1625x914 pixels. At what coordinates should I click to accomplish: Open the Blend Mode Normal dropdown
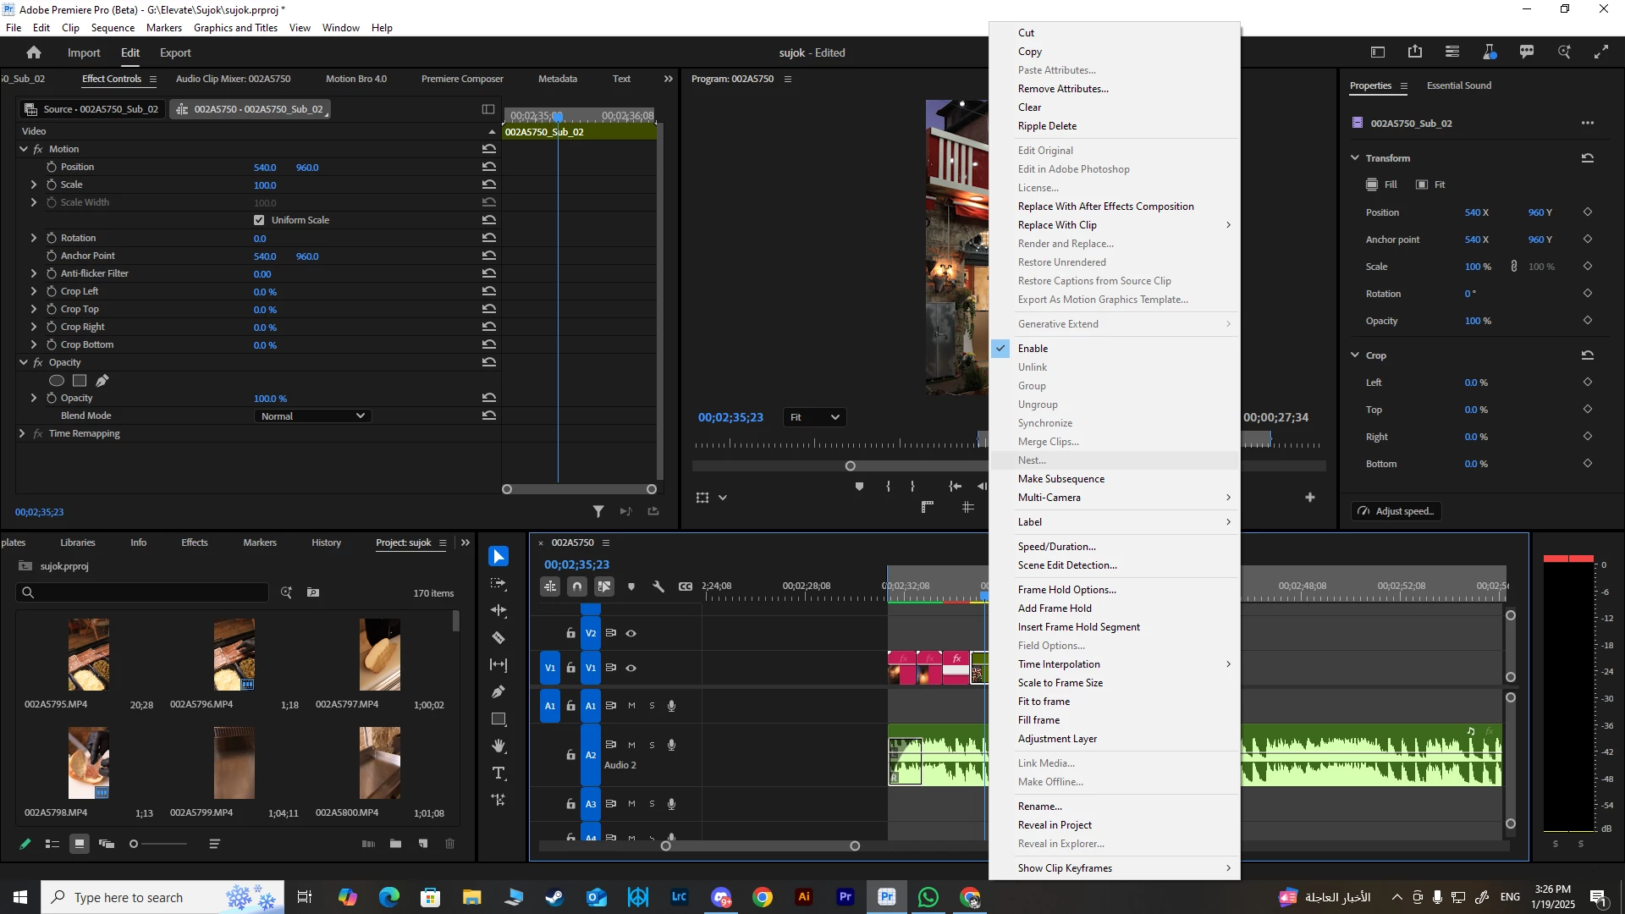(x=313, y=416)
